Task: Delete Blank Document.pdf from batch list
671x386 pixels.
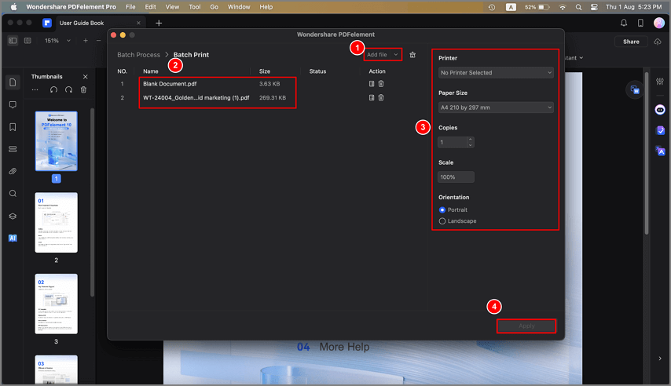Action: point(381,84)
